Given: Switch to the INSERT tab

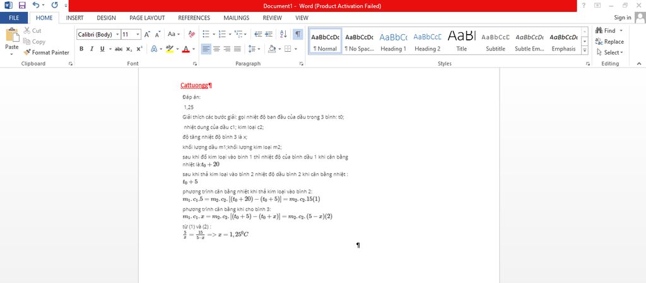Looking at the screenshot, I should click(74, 18).
